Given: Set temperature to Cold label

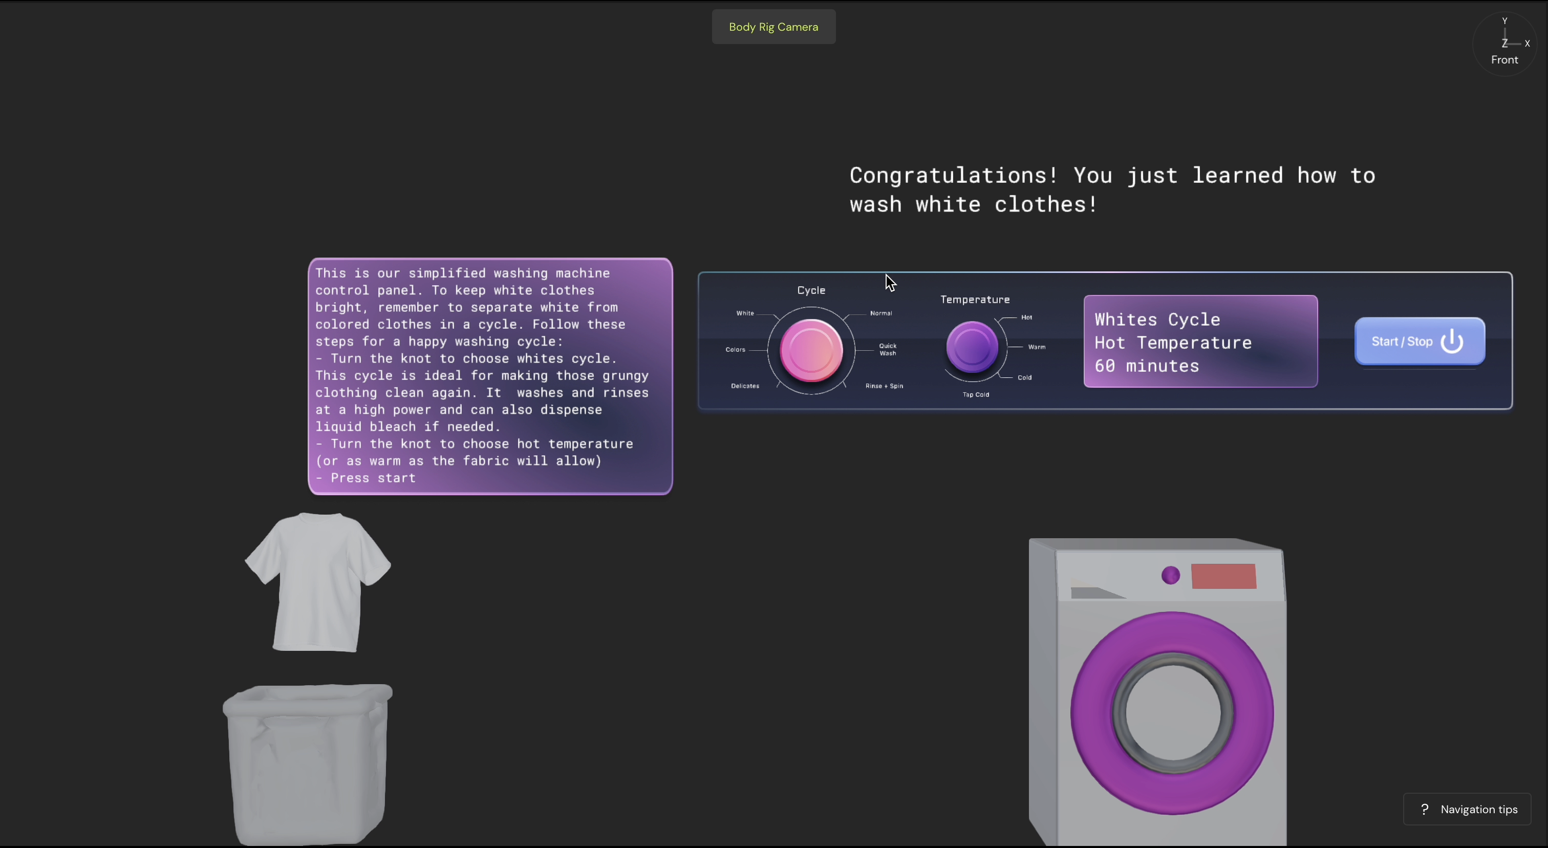Looking at the screenshot, I should [1025, 377].
